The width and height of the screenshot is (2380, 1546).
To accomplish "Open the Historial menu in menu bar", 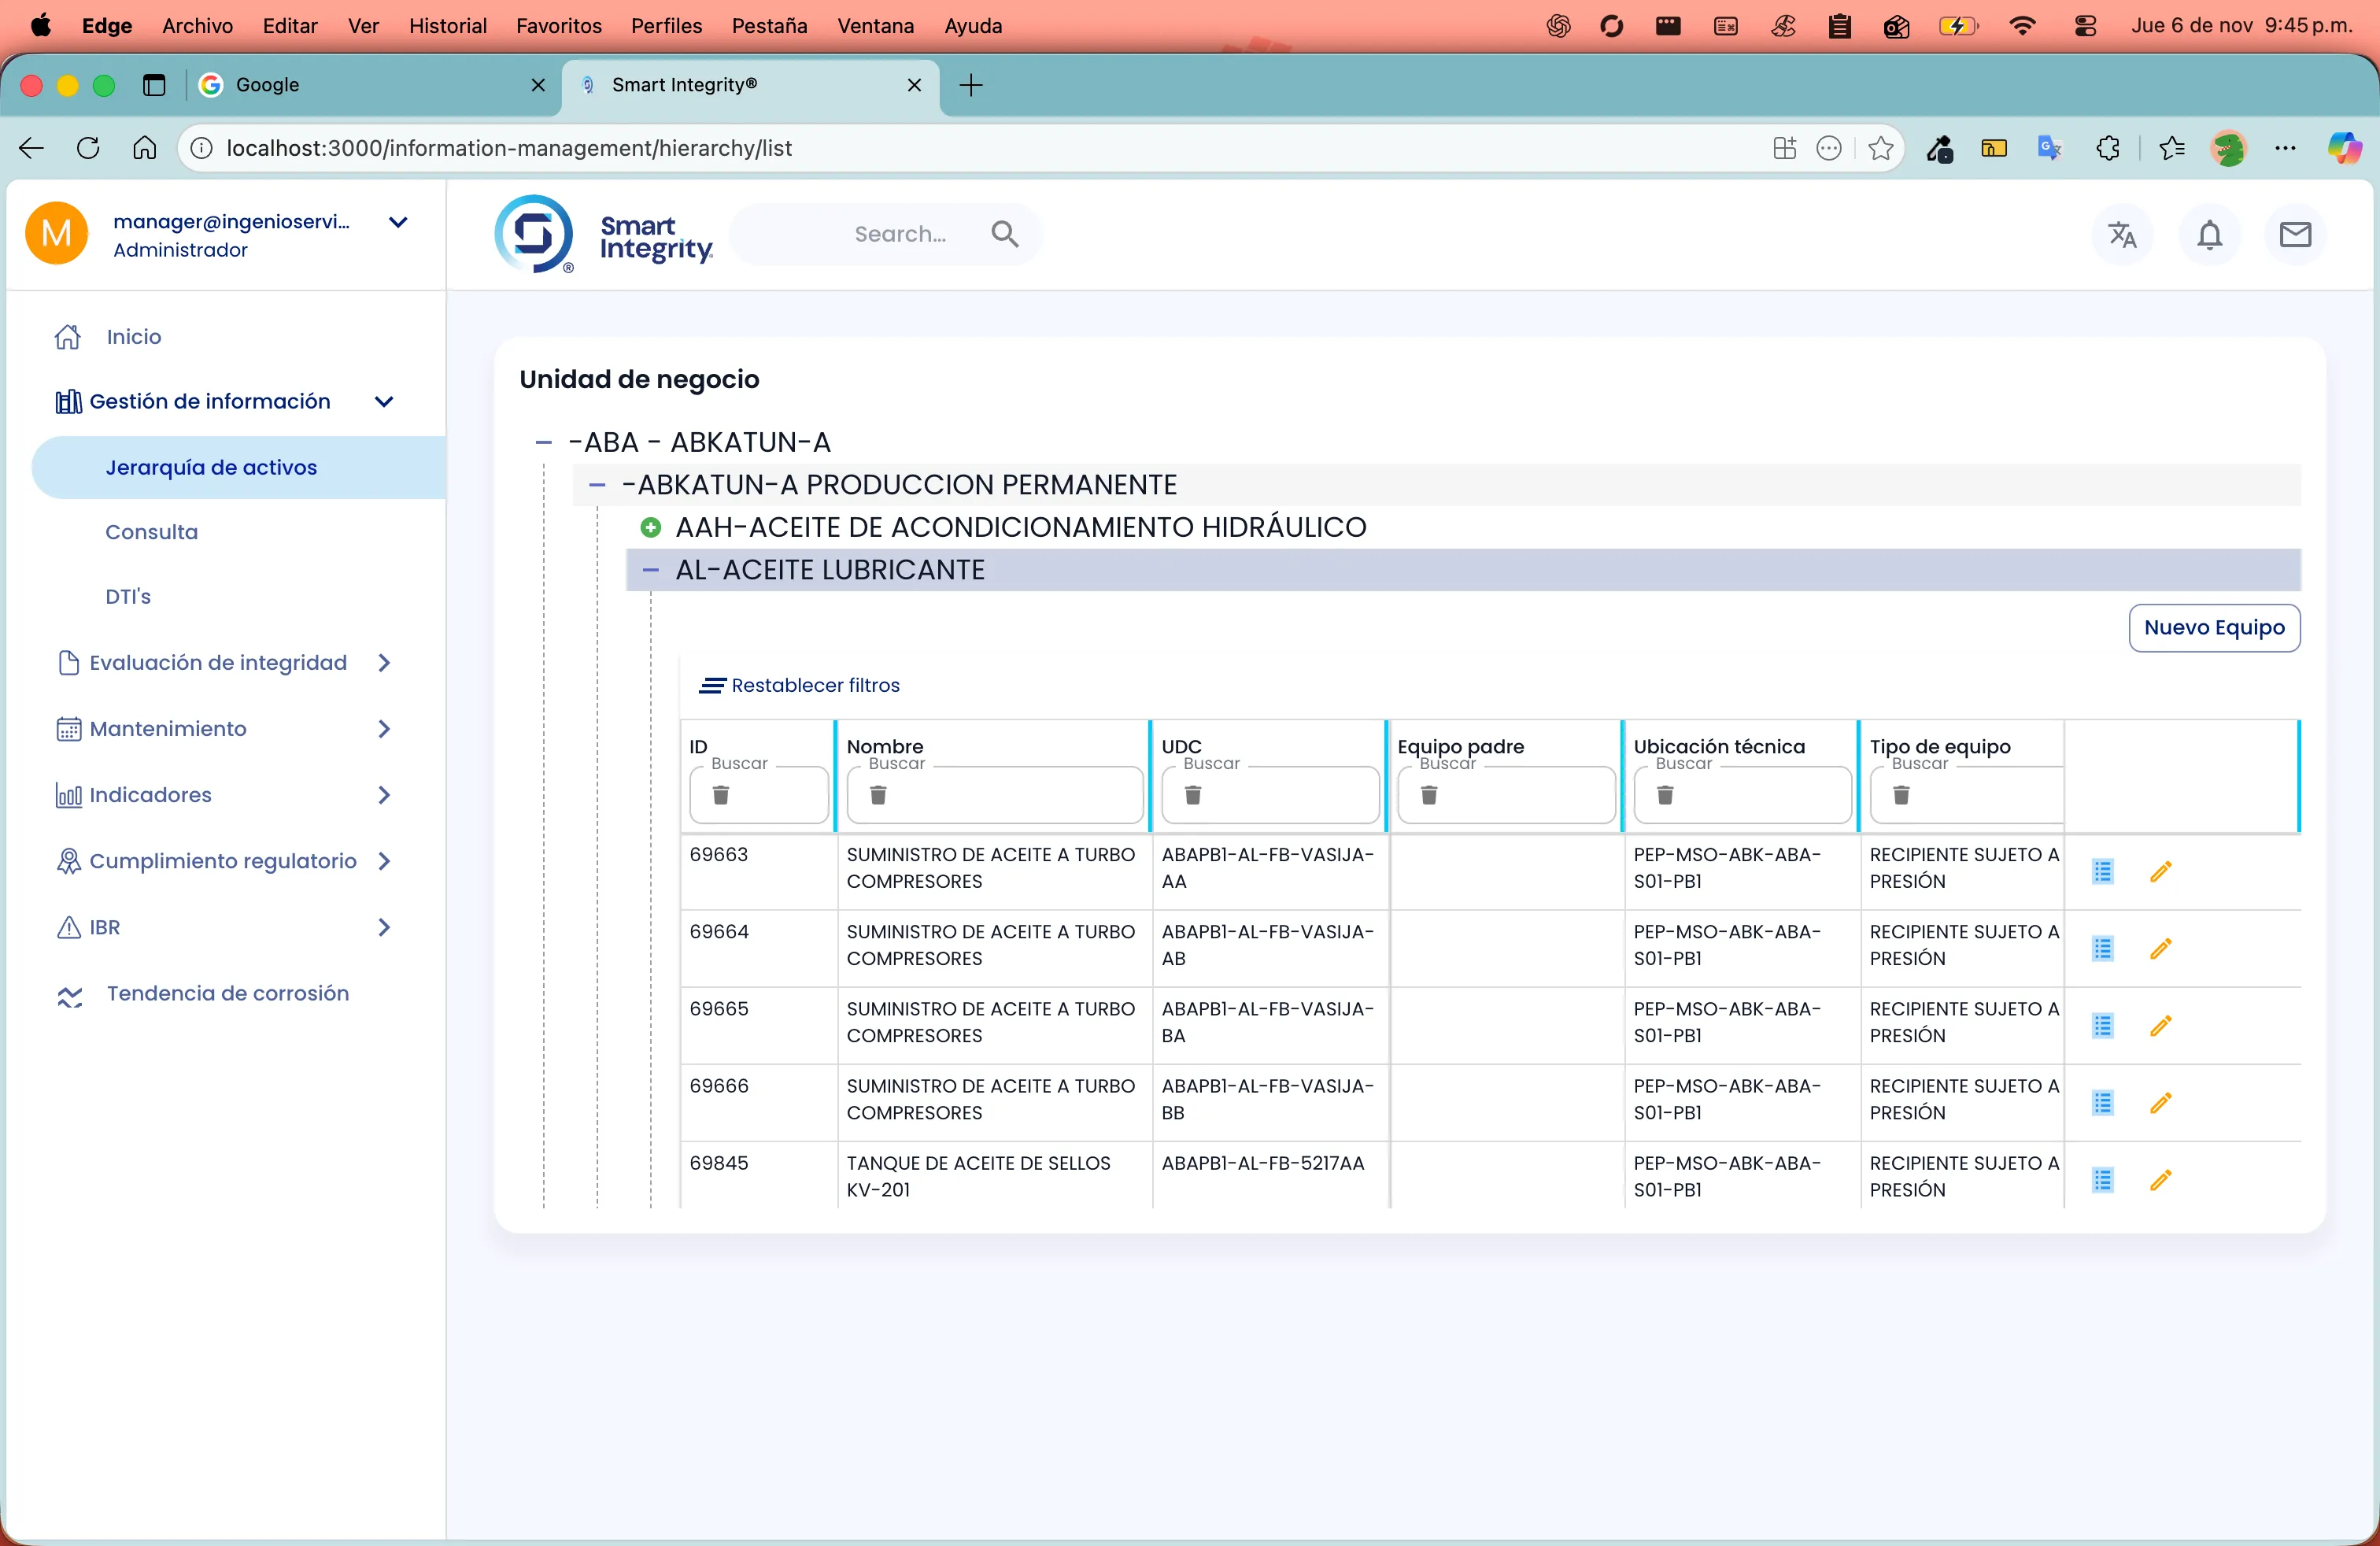I will [x=447, y=26].
